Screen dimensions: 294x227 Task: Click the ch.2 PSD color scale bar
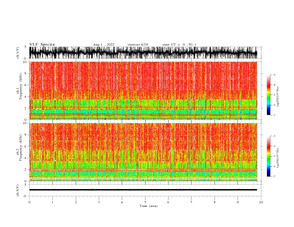268,156
